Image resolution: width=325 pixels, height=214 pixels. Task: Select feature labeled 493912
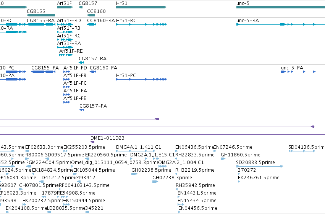(x=86, y=178)
